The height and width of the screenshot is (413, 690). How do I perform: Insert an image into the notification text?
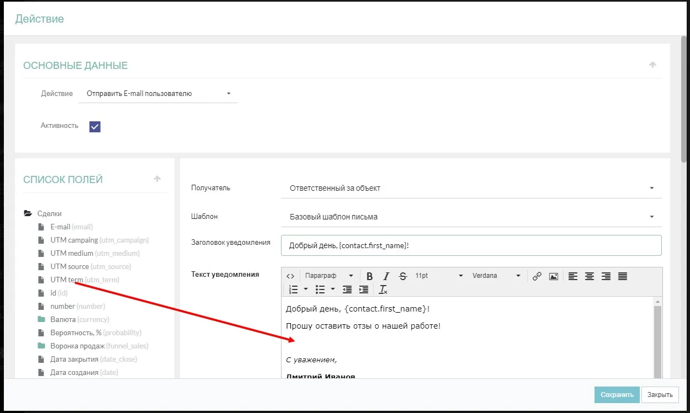pyautogui.click(x=554, y=276)
